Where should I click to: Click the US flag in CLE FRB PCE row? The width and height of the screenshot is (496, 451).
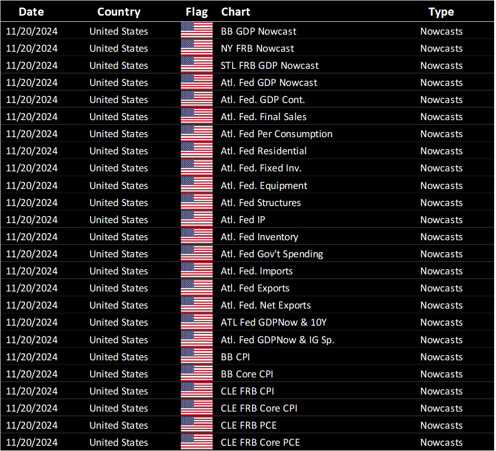click(x=197, y=424)
